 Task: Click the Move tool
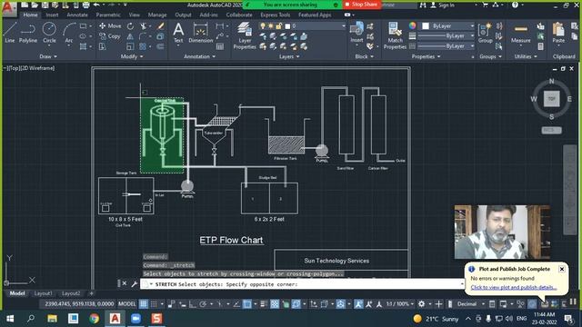pos(110,26)
